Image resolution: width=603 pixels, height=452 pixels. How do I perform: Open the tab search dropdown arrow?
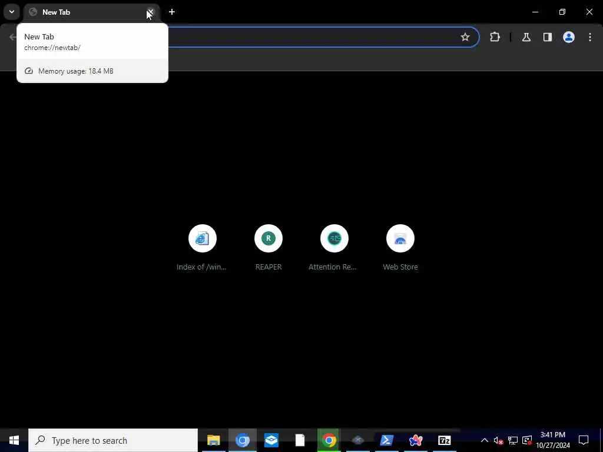tap(12, 12)
